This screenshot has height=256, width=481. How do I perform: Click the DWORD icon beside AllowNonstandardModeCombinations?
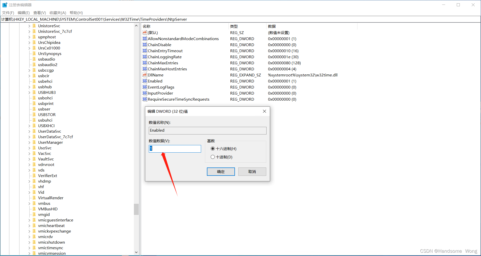(x=145, y=39)
